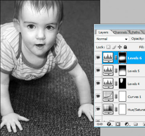Click the lock all padlock icon
Image resolution: width=145 pixels, height=136 pixels.
[x=125, y=47]
